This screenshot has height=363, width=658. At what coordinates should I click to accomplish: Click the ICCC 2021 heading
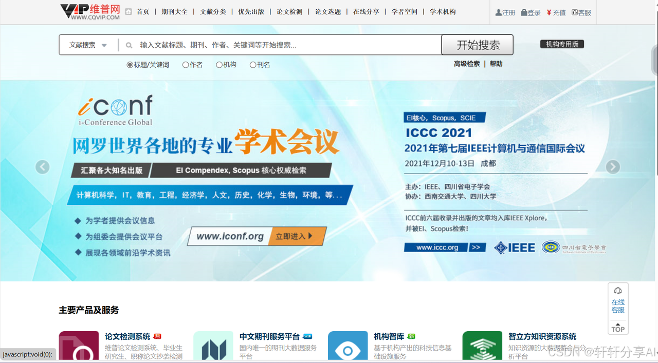[438, 133]
